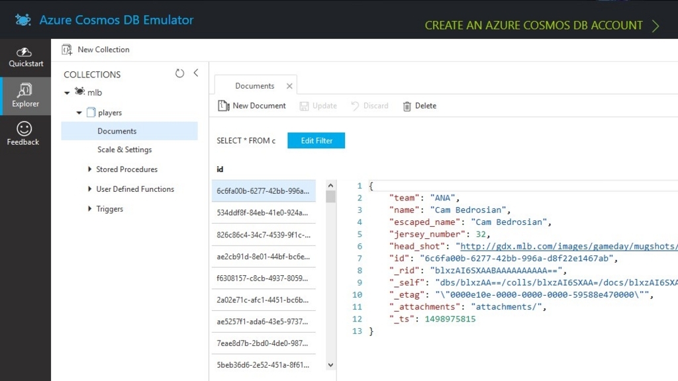Screen dimensions: 678x381
Task: Open the Quickstart sidebar section
Action: tap(26, 58)
